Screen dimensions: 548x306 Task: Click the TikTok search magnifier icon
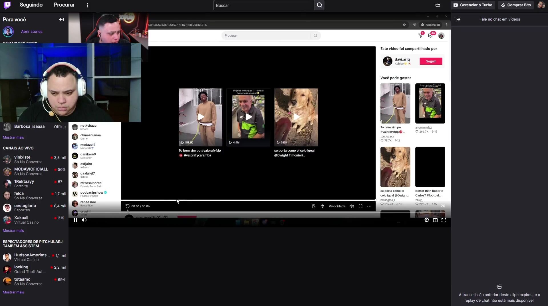click(x=315, y=36)
